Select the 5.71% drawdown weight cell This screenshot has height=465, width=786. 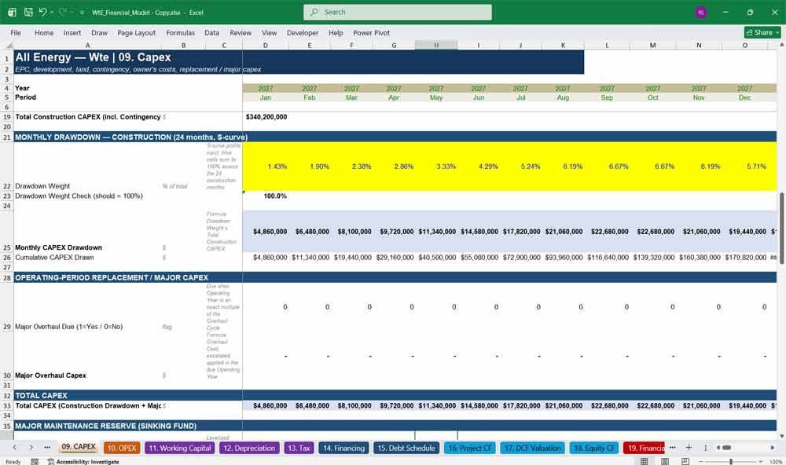745,167
